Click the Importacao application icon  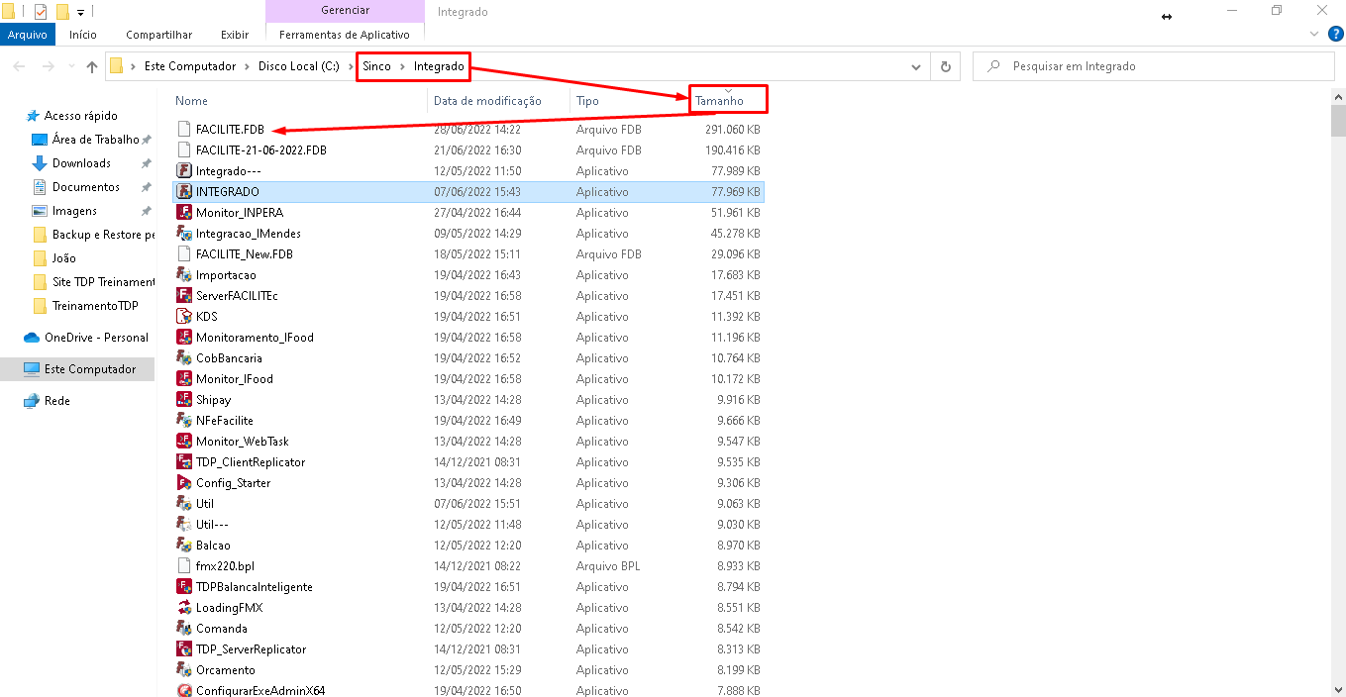183,274
